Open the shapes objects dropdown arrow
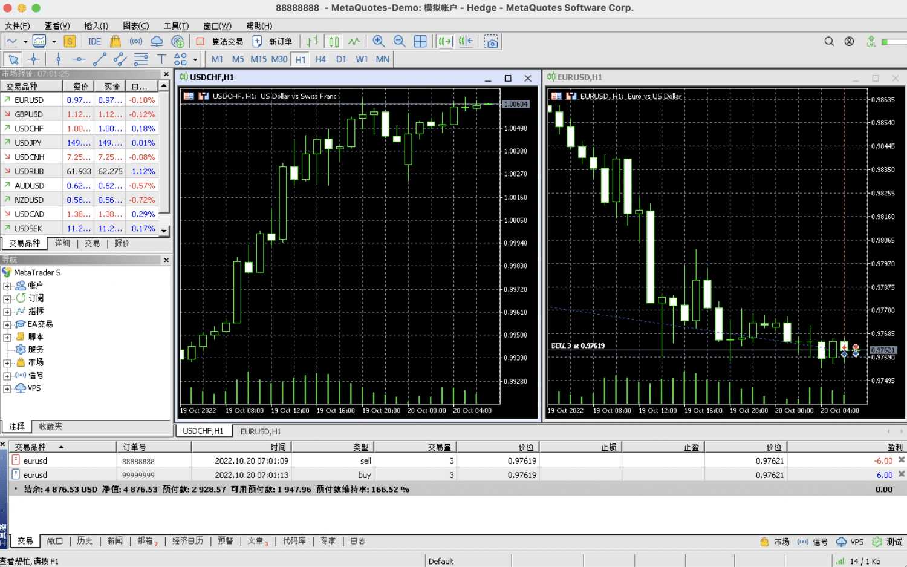907x567 pixels. (195, 60)
